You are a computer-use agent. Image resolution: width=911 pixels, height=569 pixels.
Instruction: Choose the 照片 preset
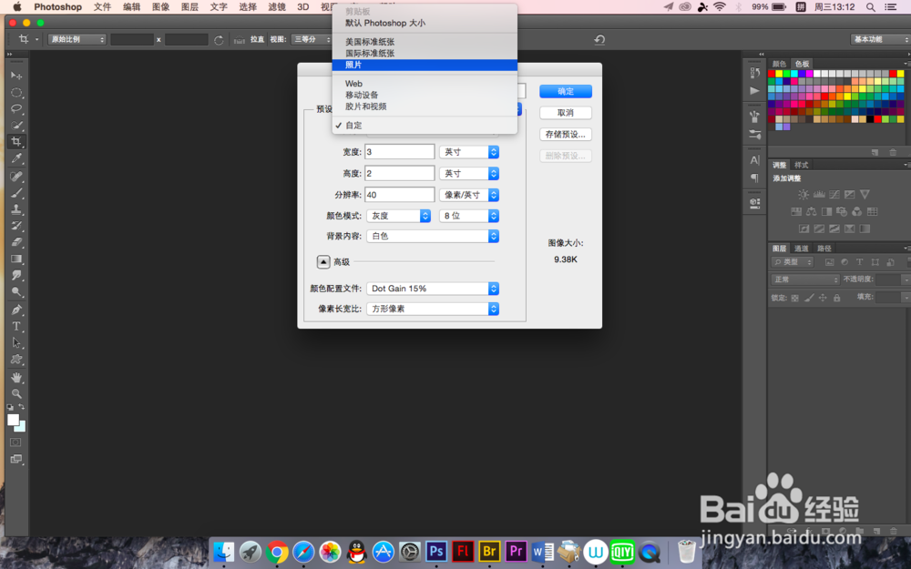425,65
